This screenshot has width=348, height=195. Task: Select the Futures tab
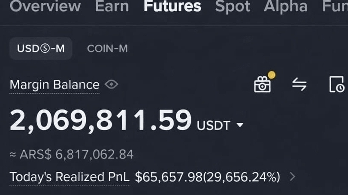[x=172, y=6]
